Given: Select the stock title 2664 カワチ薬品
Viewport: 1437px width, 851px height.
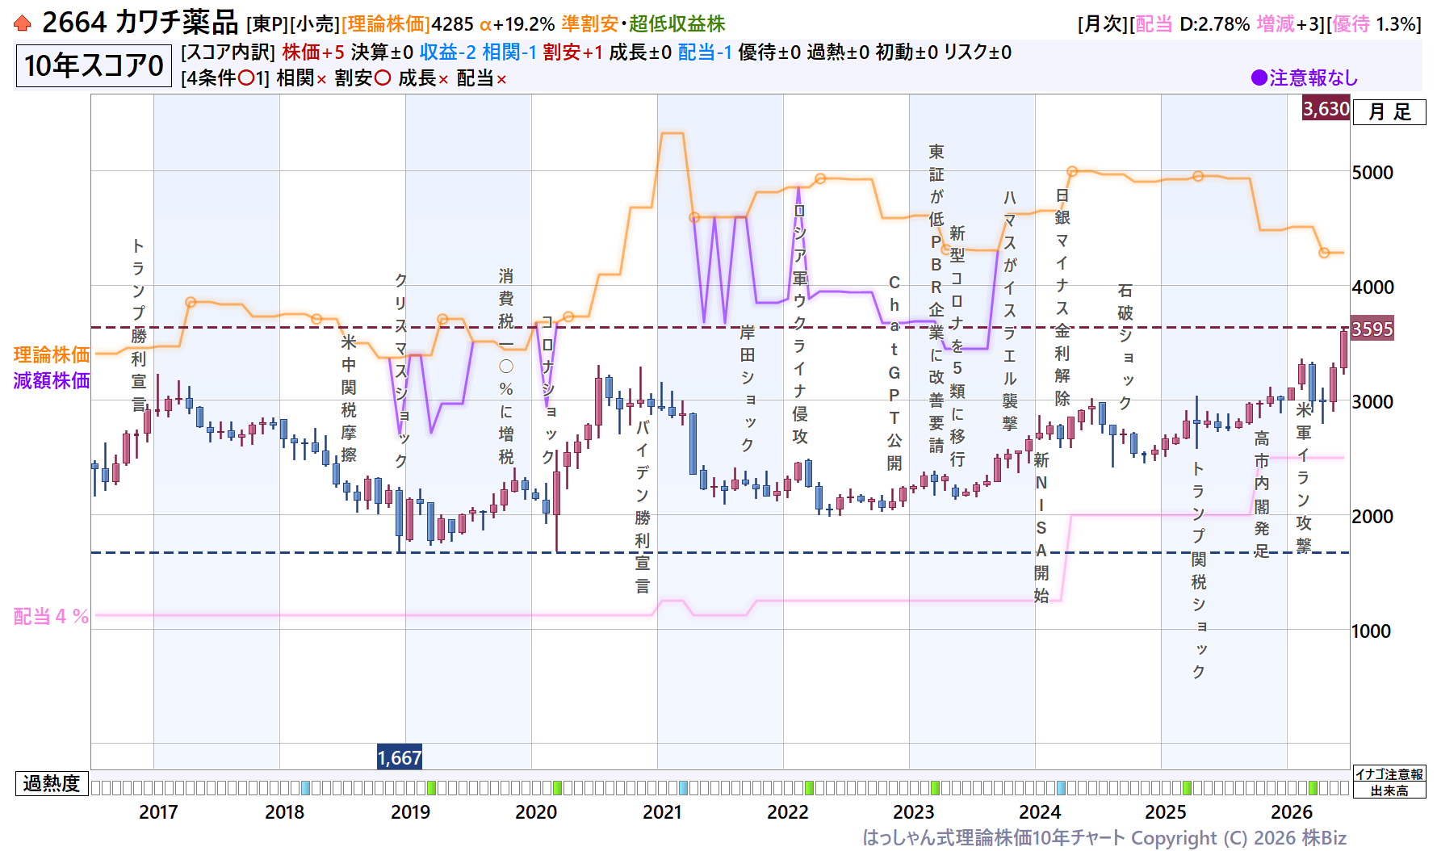Looking at the screenshot, I should (x=140, y=23).
